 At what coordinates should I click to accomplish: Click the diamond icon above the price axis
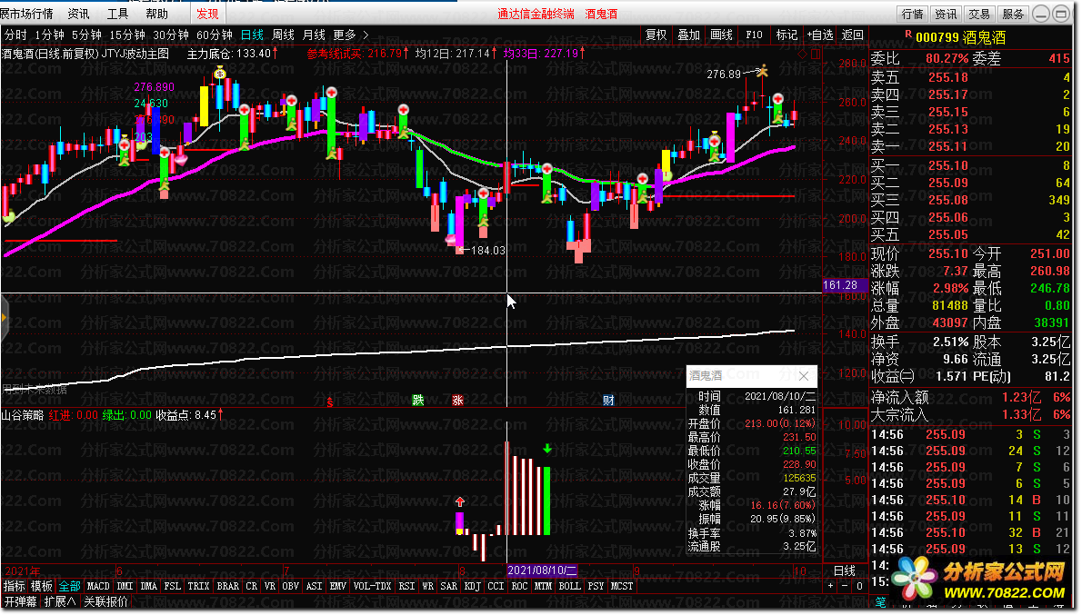tap(802, 53)
